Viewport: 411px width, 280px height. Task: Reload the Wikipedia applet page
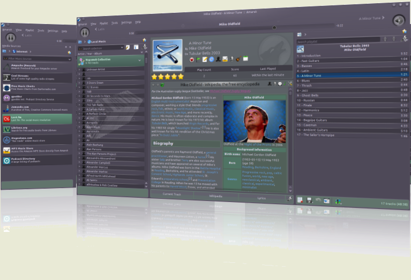click(162, 85)
